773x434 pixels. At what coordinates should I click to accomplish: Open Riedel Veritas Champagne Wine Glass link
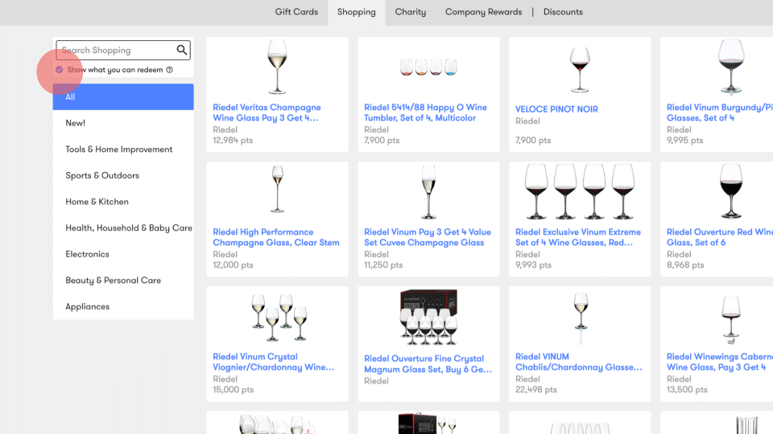(267, 113)
